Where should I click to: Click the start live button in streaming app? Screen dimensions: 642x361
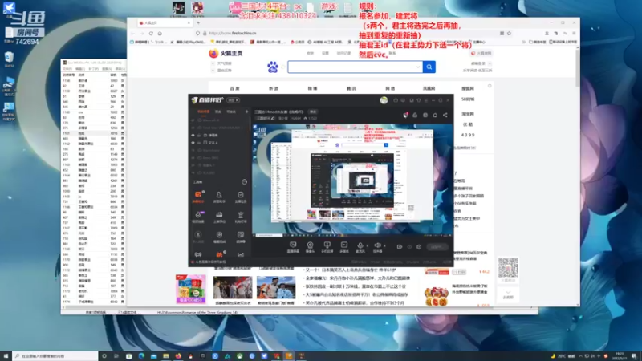pos(437,247)
